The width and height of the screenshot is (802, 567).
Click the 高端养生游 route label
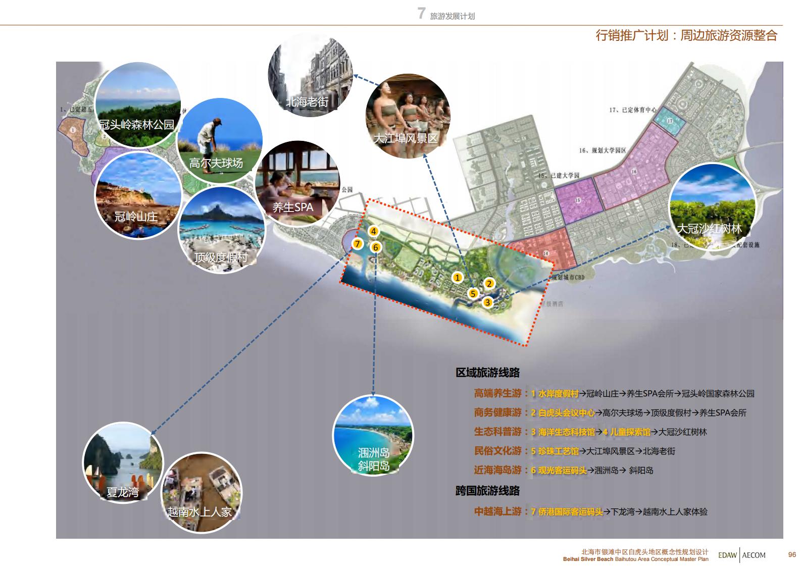[x=497, y=393]
